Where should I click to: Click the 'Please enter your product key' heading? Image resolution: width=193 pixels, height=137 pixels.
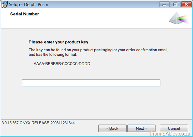tap(59, 42)
